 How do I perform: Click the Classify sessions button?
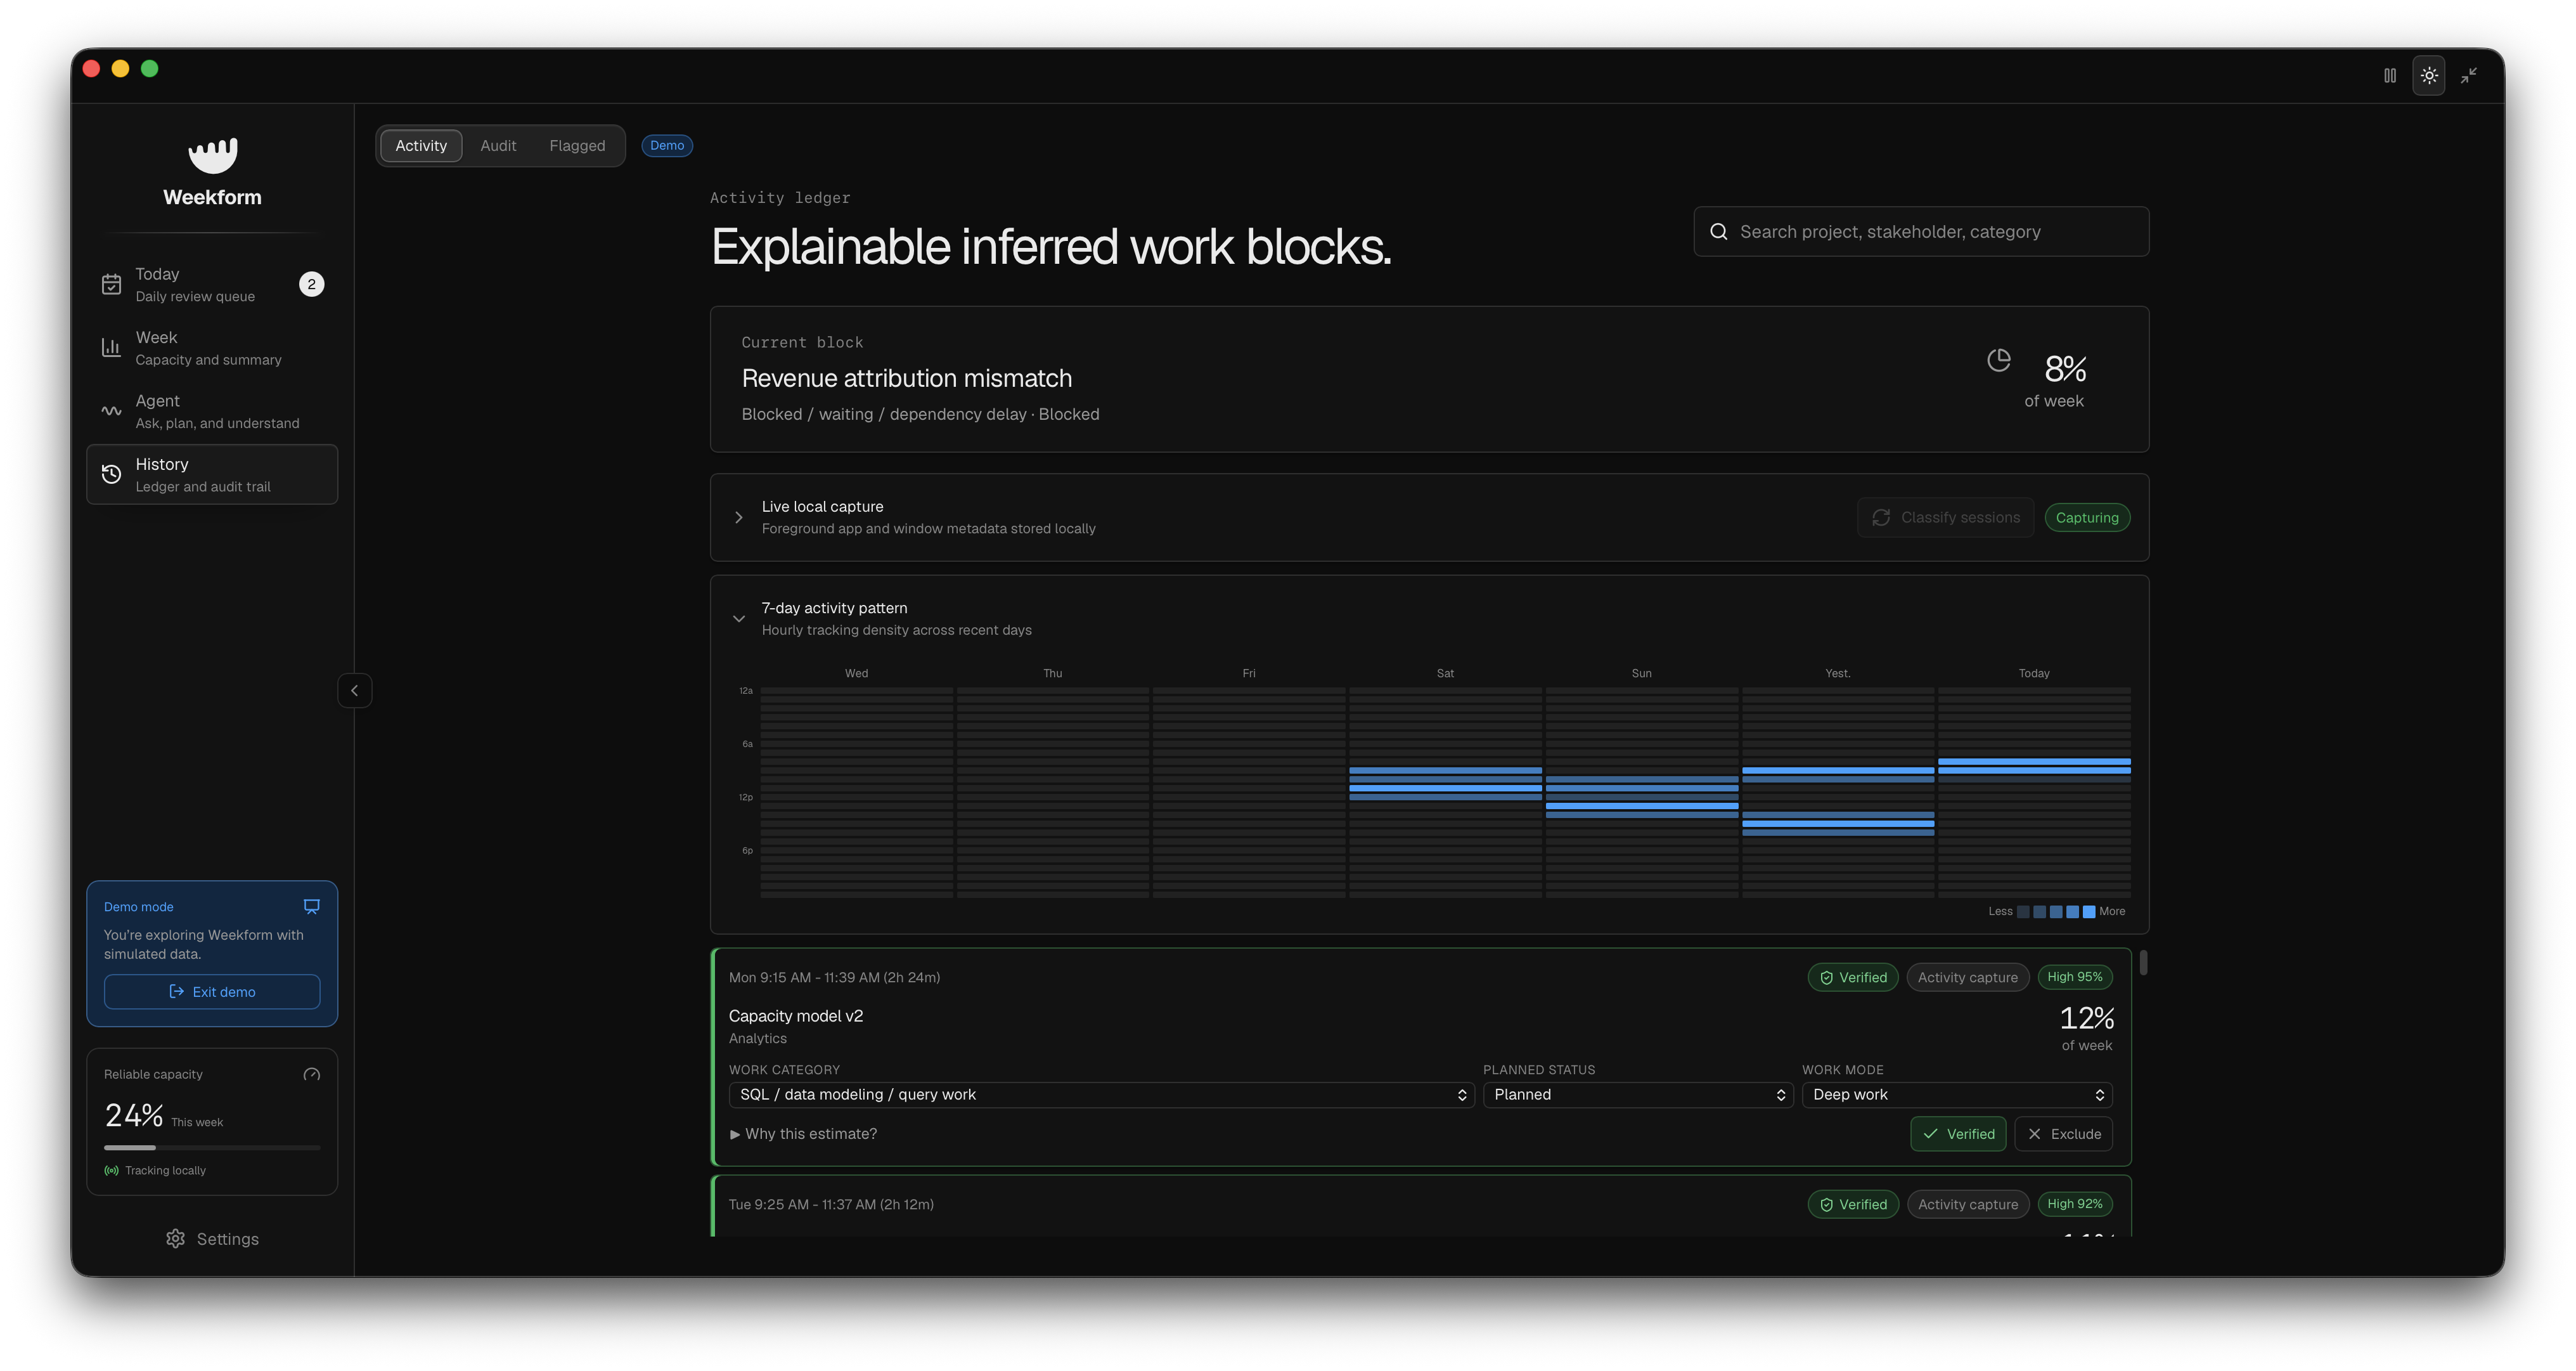(1945, 517)
